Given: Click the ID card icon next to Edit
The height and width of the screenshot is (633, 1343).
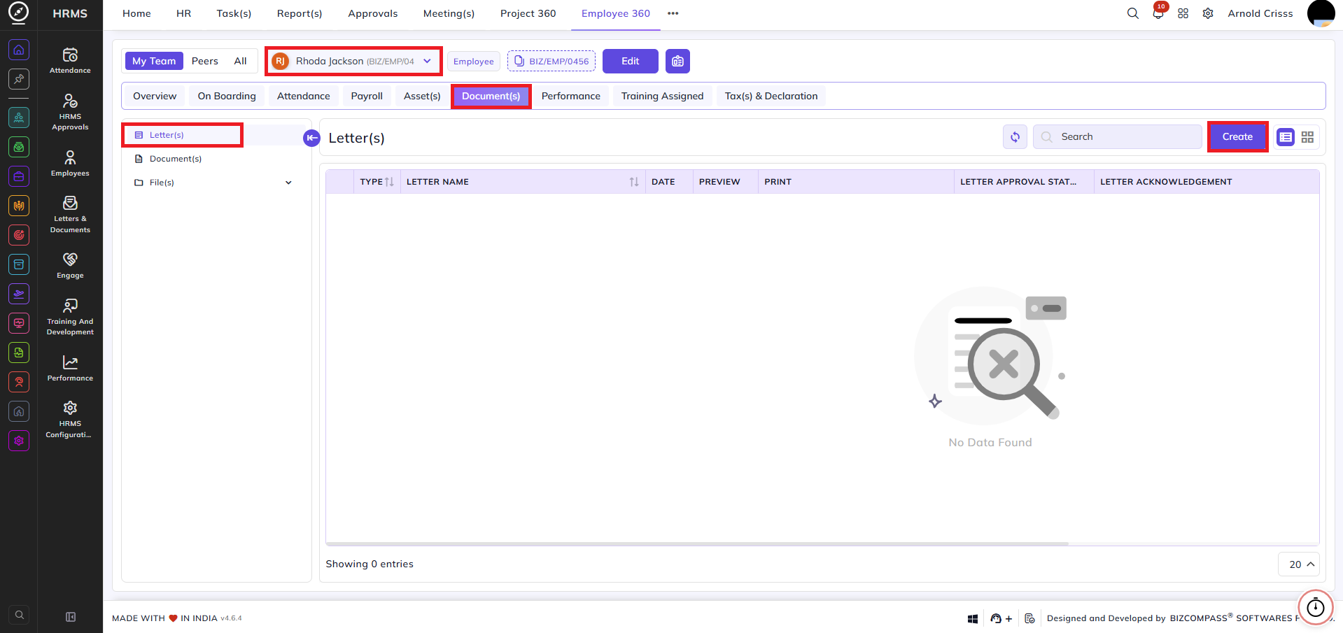Looking at the screenshot, I should click(x=677, y=62).
